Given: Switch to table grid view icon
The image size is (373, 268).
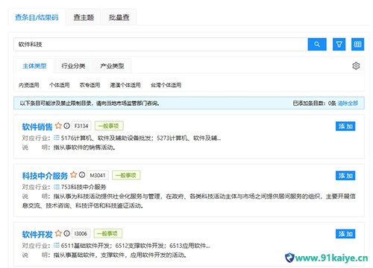Looking at the screenshot, I should [357, 44].
